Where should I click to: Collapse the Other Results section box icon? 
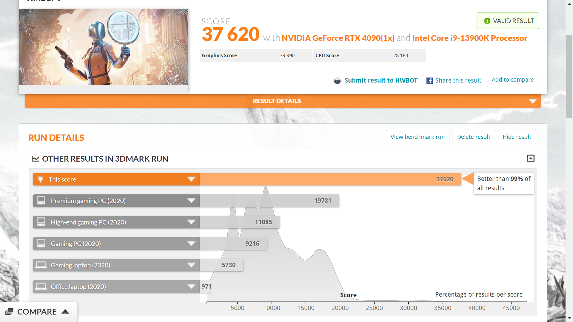(x=531, y=158)
